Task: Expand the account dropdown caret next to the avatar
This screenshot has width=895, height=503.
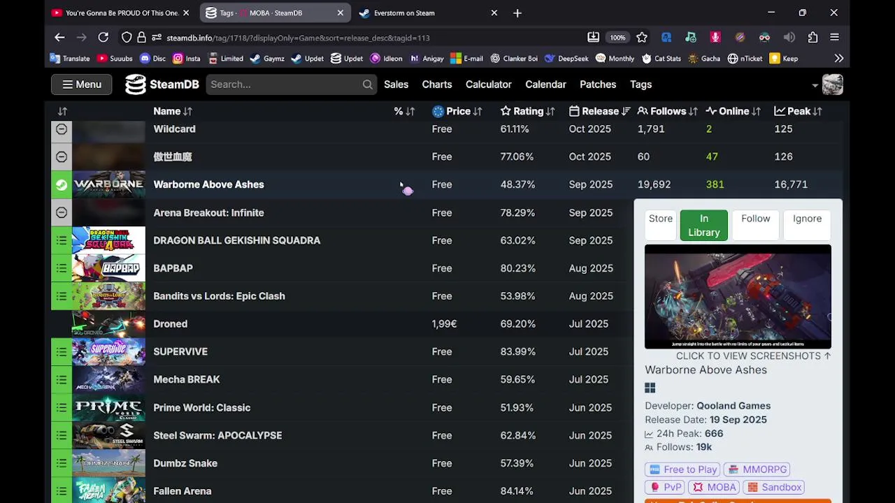Action: [815, 85]
